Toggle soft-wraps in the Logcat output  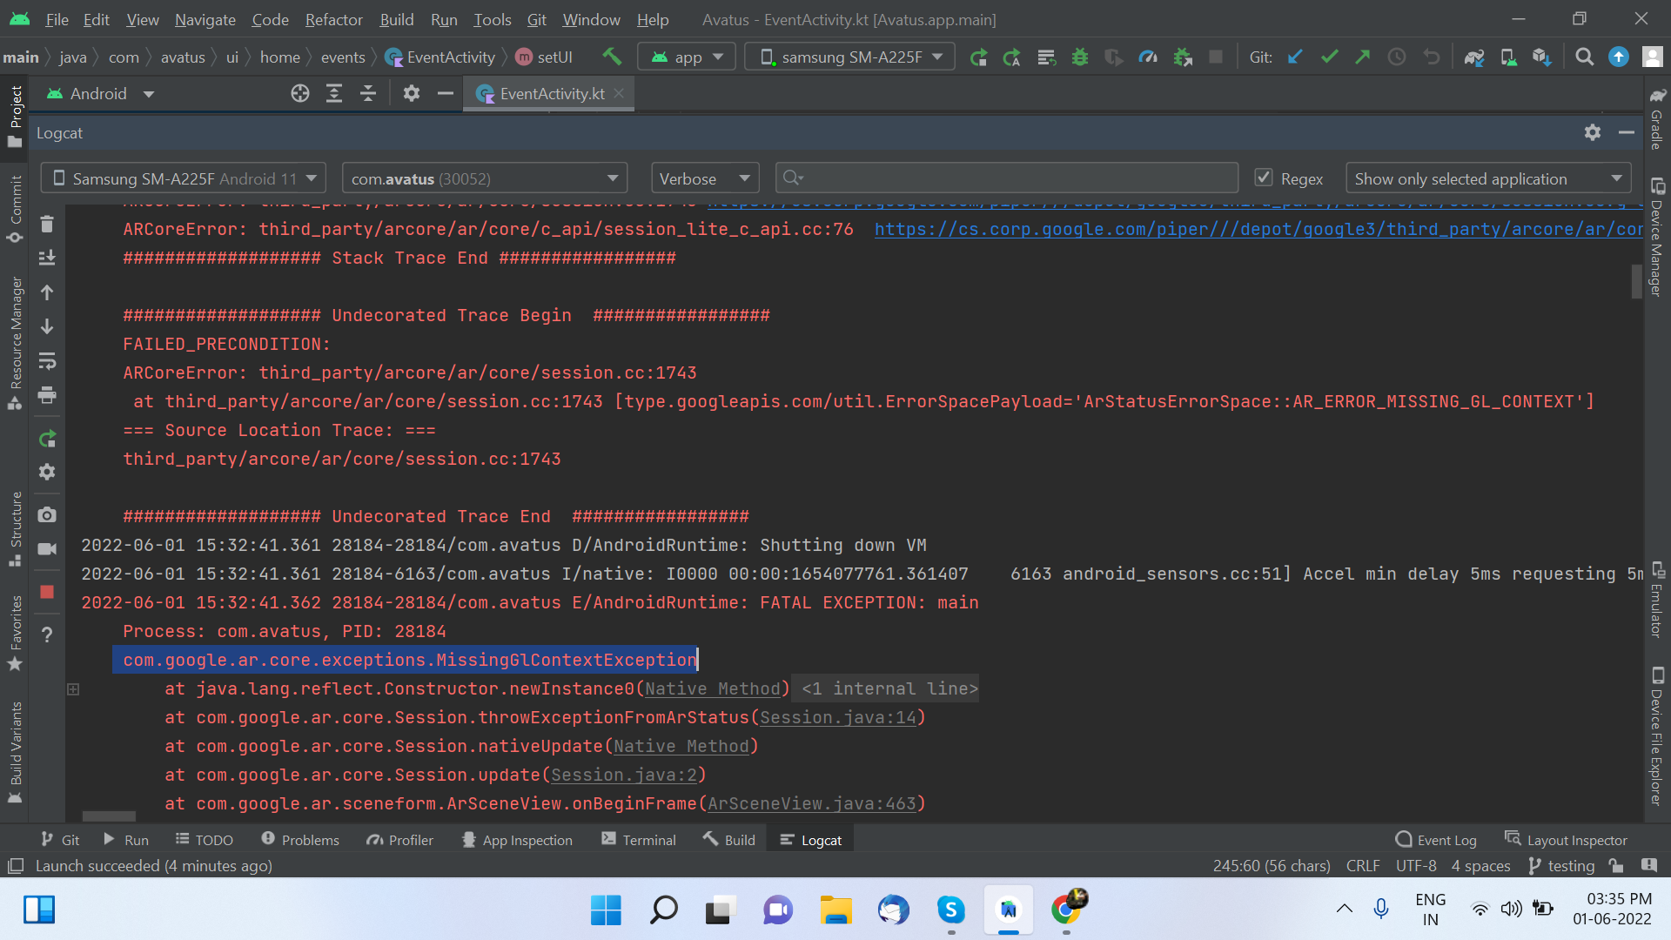click(47, 361)
